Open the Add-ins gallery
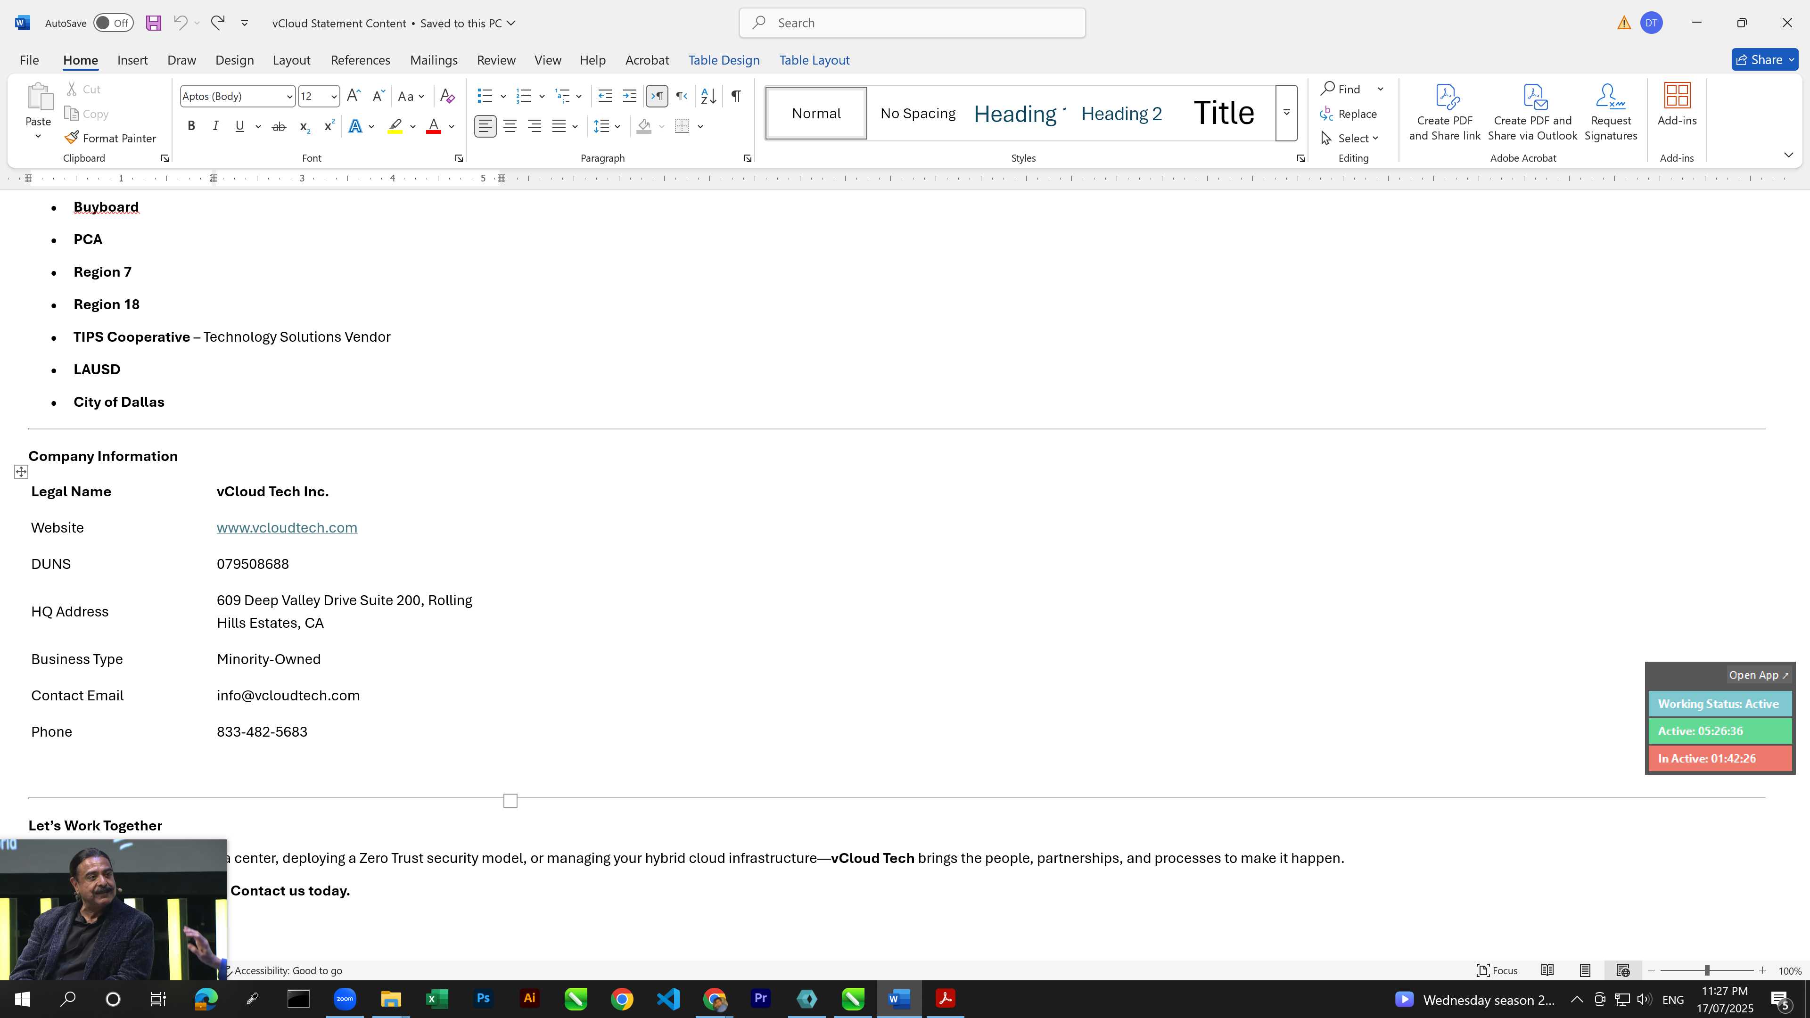The width and height of the screenshot is (1810, 1018). [1677, 106]
